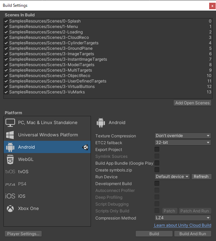Disable the 3-MultiTargets scene checkbox

click(6, 70)
